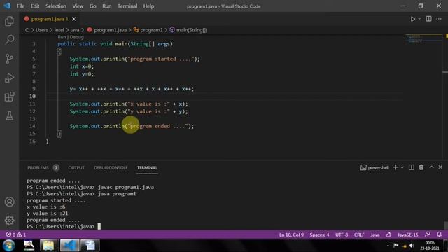
Task: Change line ending via CRLF item
Action: click(x=359, y=234)
